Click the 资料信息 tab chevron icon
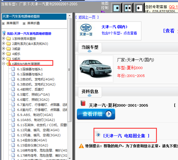Screen dimensions: 178x160 click(90, 95)
